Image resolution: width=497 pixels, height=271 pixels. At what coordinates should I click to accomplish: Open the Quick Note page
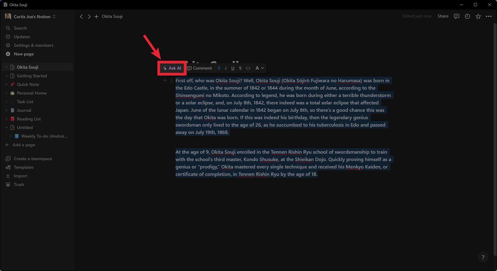28,85
